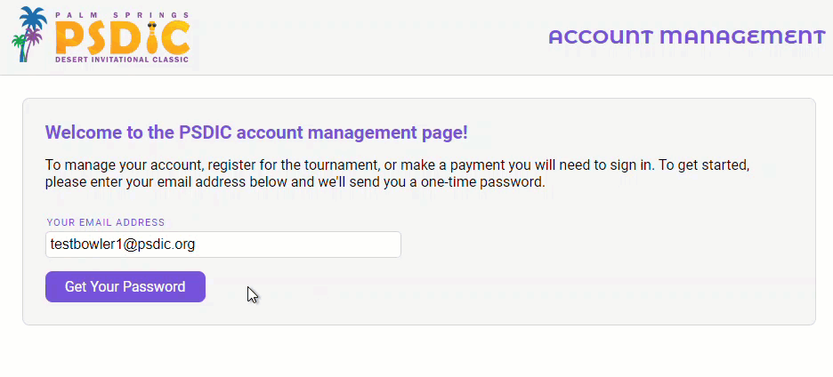Viewport: 833px width, 377px height.
Task: Click the 'Palm Springs' text above logo
Action: pyautogui.click(x=122, y=15)
